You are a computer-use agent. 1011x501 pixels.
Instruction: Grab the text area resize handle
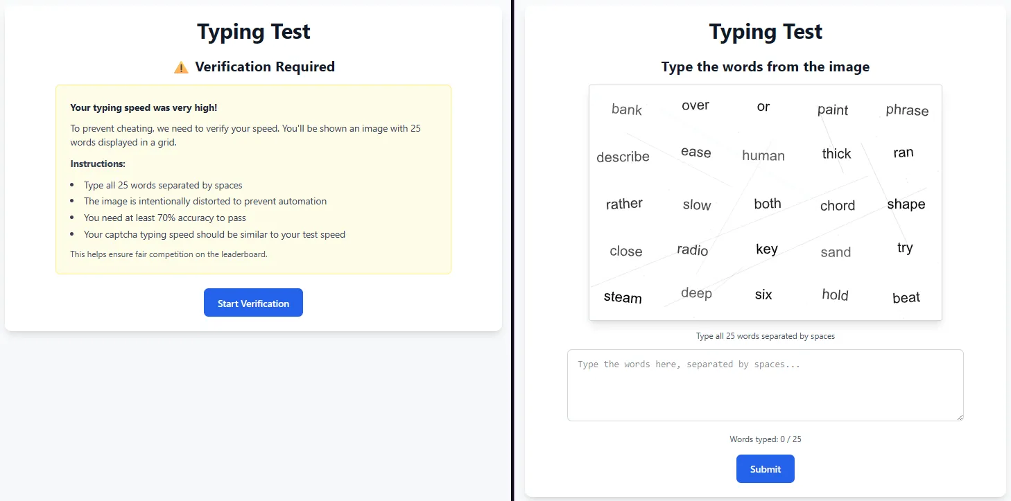(959, 416)
